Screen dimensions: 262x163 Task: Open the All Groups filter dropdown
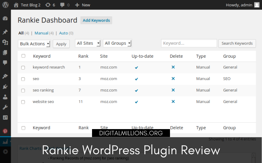coord(118,43)
